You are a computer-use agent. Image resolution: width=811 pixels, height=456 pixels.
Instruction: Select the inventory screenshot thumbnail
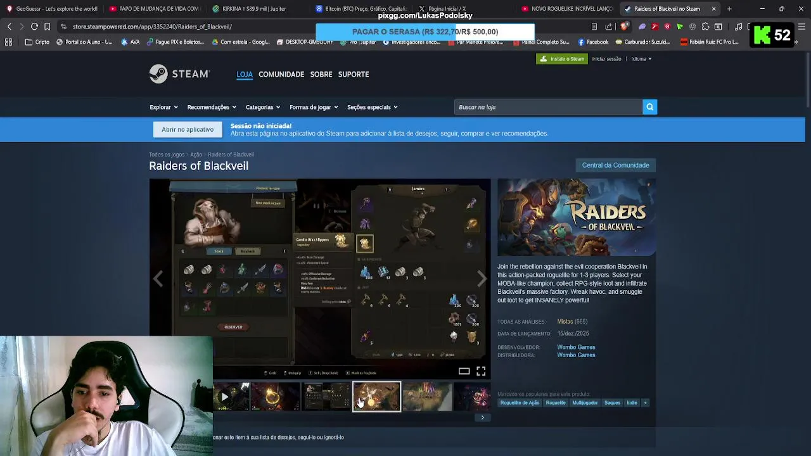coord(326,397)
